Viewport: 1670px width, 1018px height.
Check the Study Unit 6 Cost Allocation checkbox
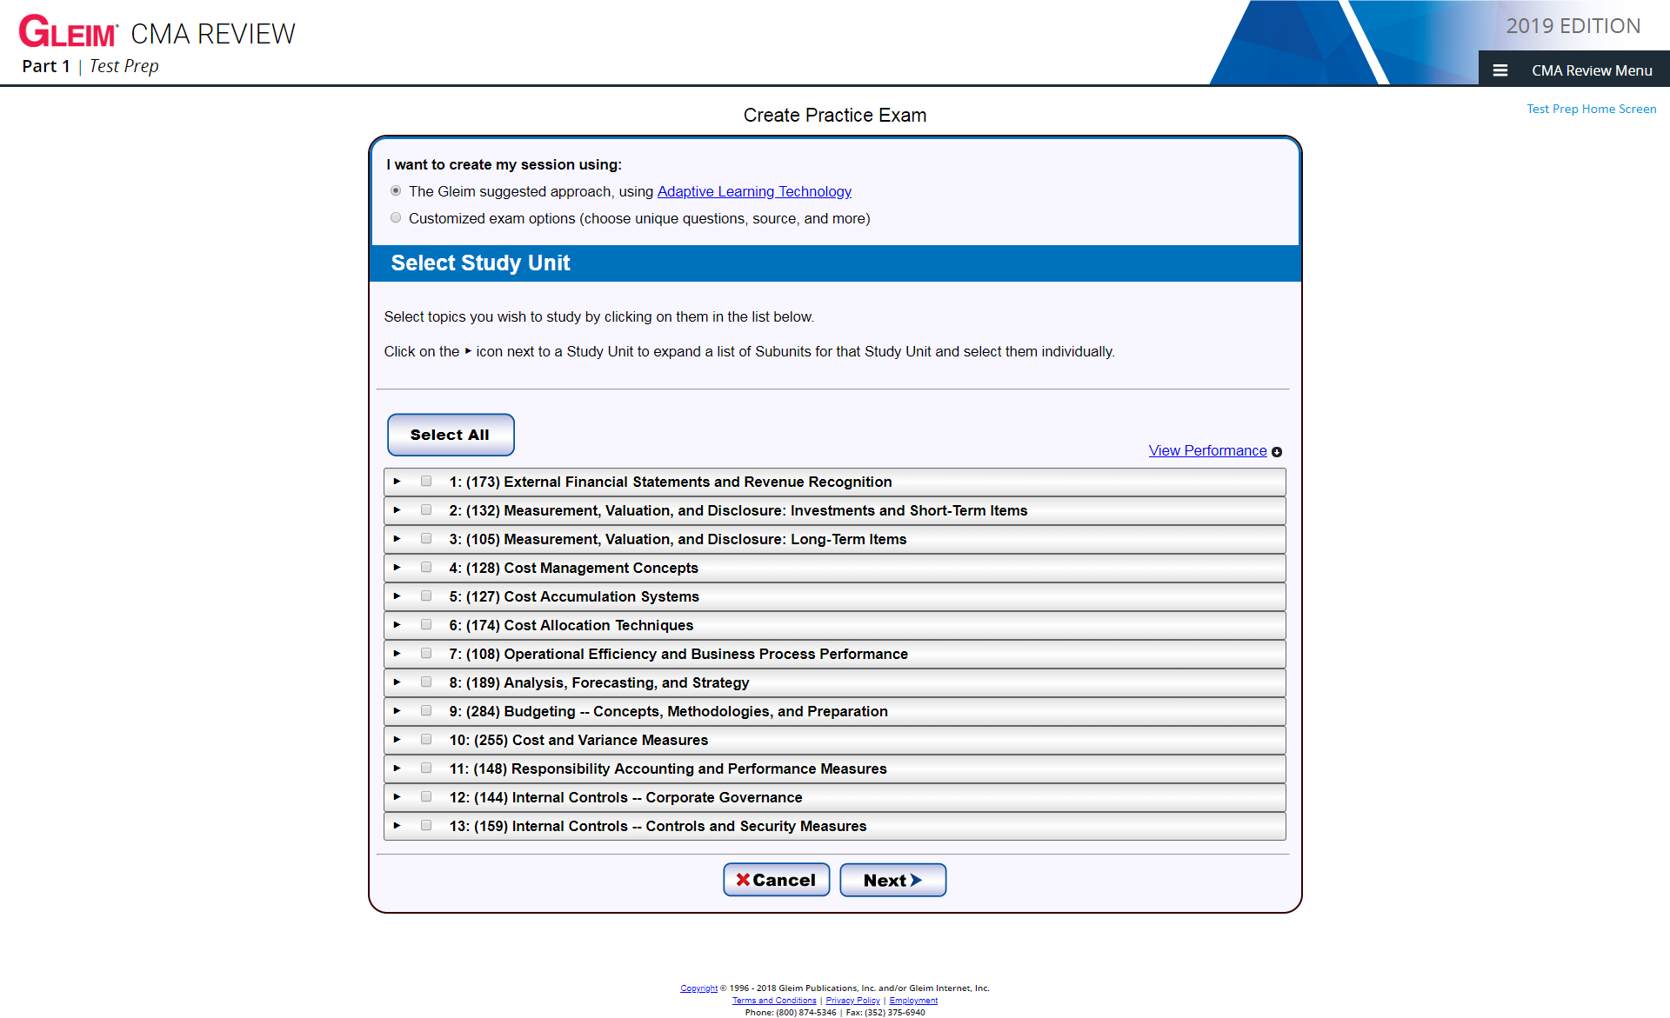coord(426,625)
